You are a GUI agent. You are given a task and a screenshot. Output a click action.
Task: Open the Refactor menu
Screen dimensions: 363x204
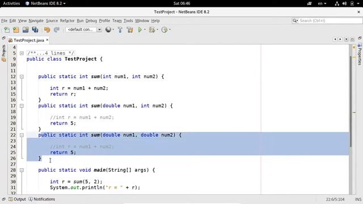[67, 20]
